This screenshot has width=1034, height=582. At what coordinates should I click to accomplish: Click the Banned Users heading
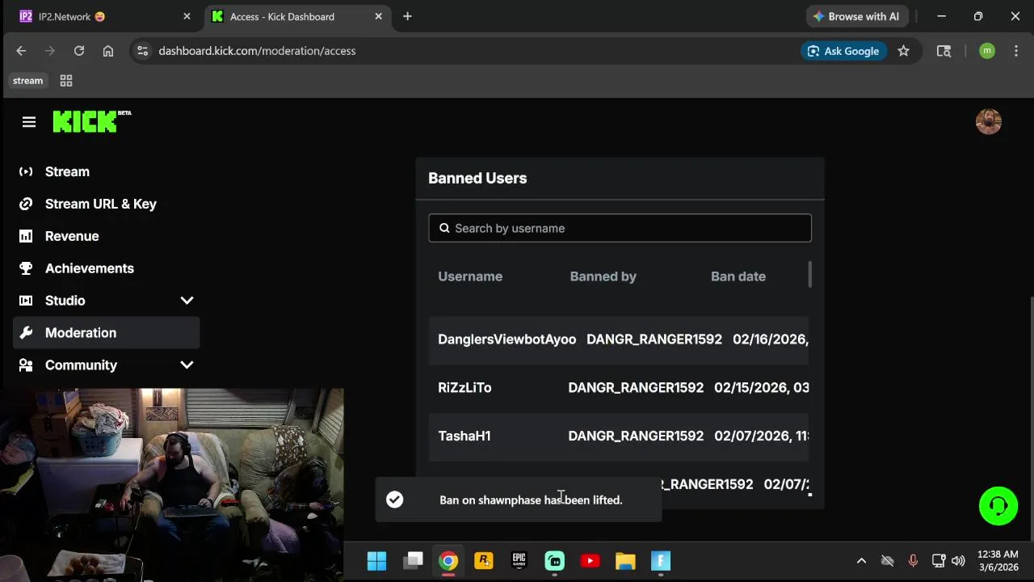(x=477, y=178)
